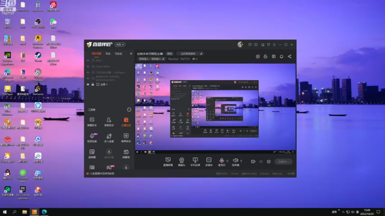Click the stream preview canvas
The width and height of the screenshot is (385, 216).
pyautogui.click(x=215, y=109)
